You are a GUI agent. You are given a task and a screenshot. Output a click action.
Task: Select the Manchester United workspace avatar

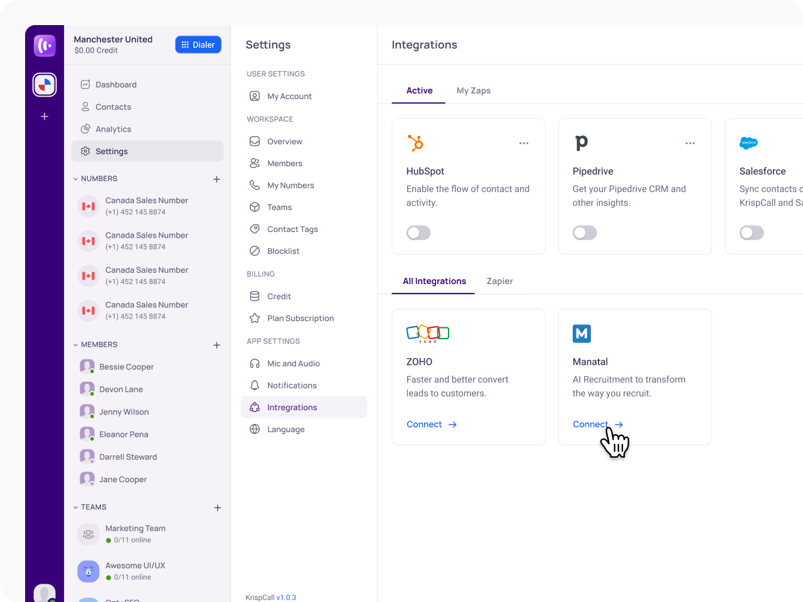pyautogui.click(x=45, y=85)
